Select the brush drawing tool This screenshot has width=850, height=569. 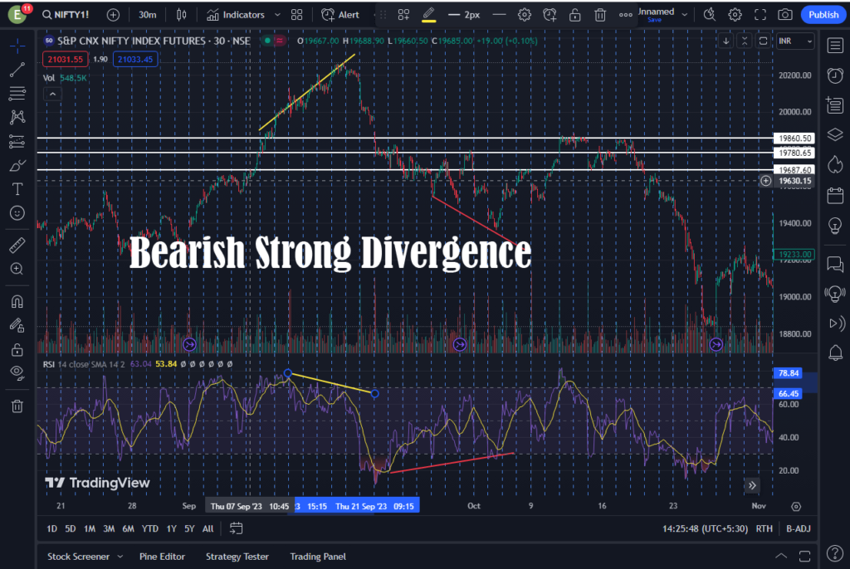point(17,165)
